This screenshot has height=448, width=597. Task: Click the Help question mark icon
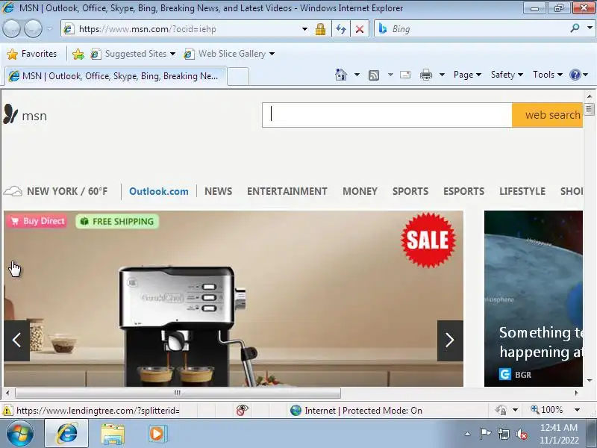(575, 75)
